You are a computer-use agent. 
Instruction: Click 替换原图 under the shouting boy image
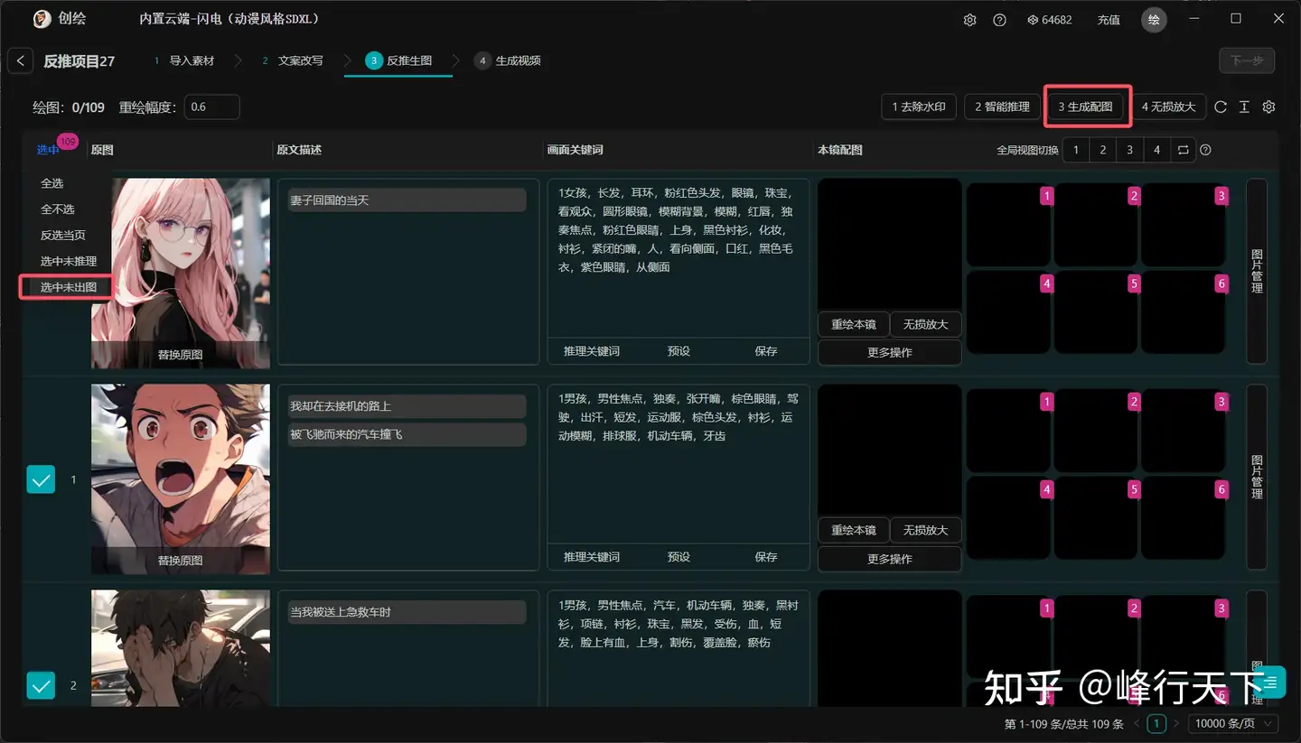(181, 561)
